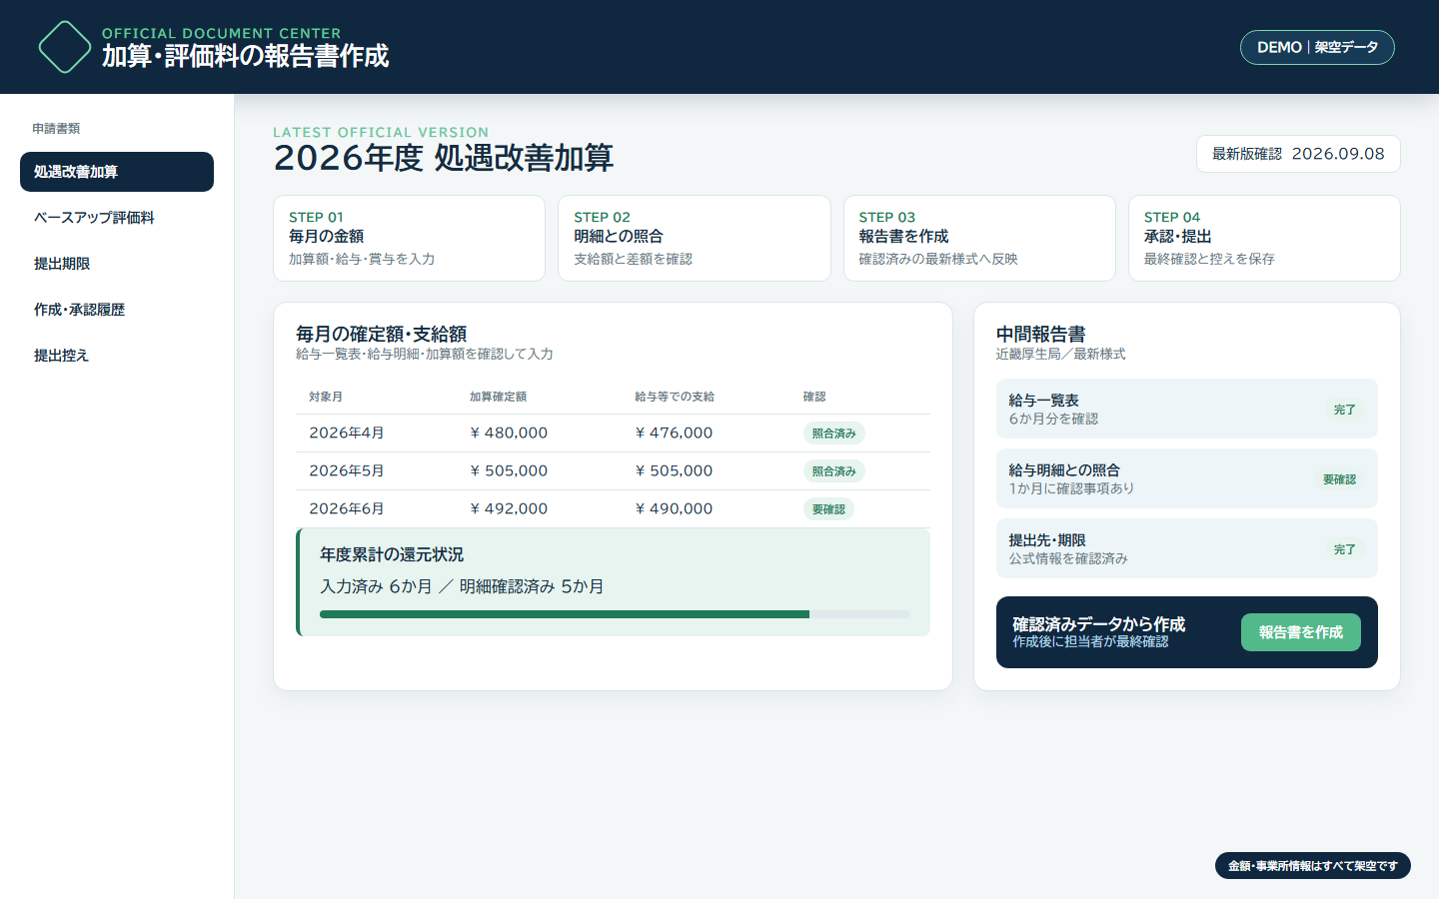Click LATEST OFFICIAL VERSION label
This screenshot has width=1439, height=899.
[x=381, y=132]
